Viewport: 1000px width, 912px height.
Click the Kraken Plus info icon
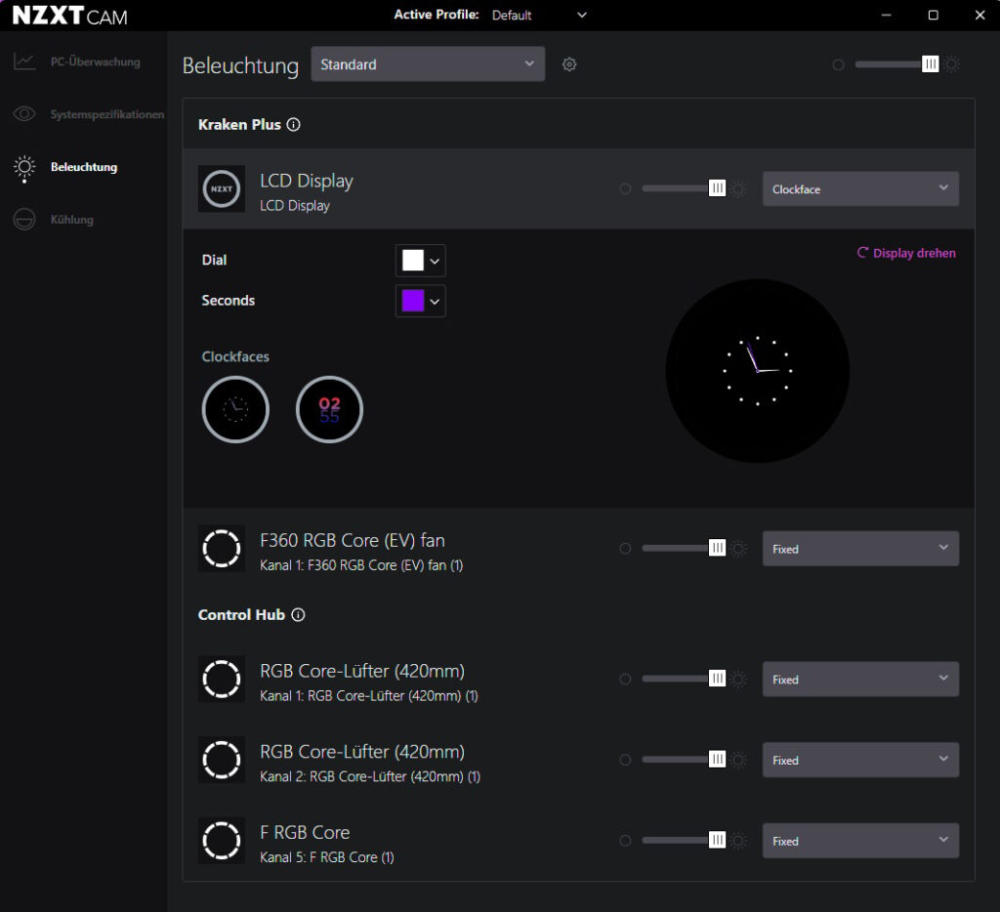pyautogui.click(x=293, y=124)
